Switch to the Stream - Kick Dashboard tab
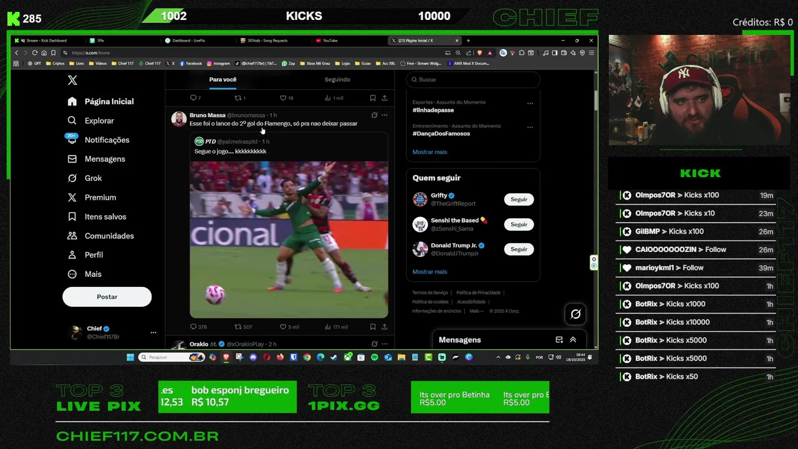Screen dimensions: 798x449 click(x=47, y=41)
